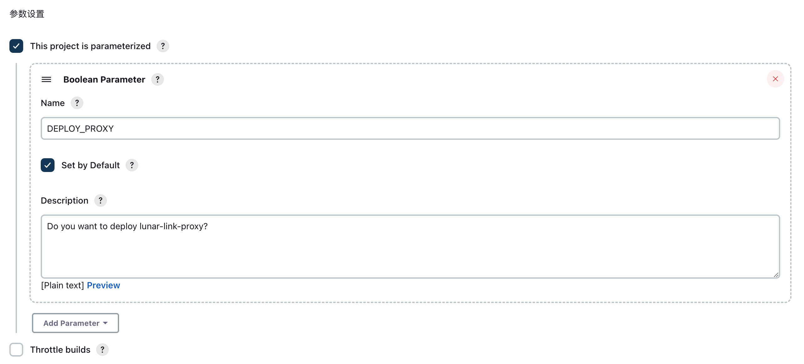This screenshot has width=804, height=364.
Task: Click the 'This project is parameterized' label
Action: pos(90,46)
